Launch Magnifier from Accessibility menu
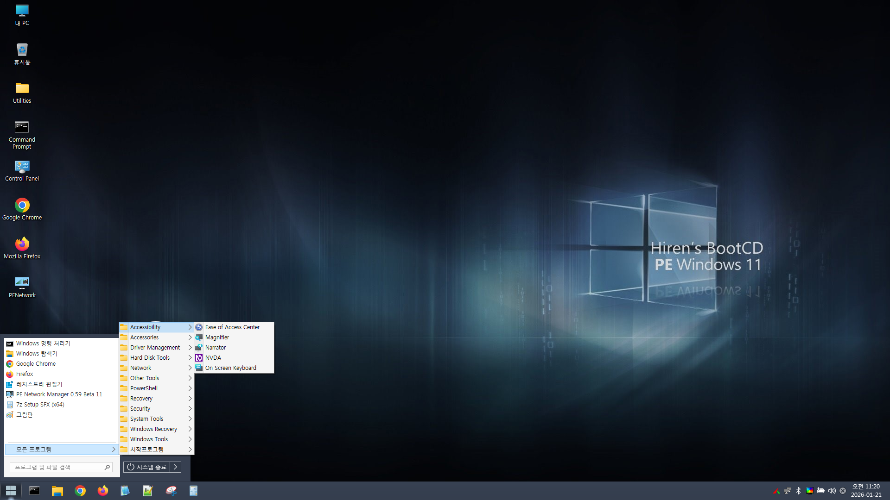 click(x=217, y=337)
